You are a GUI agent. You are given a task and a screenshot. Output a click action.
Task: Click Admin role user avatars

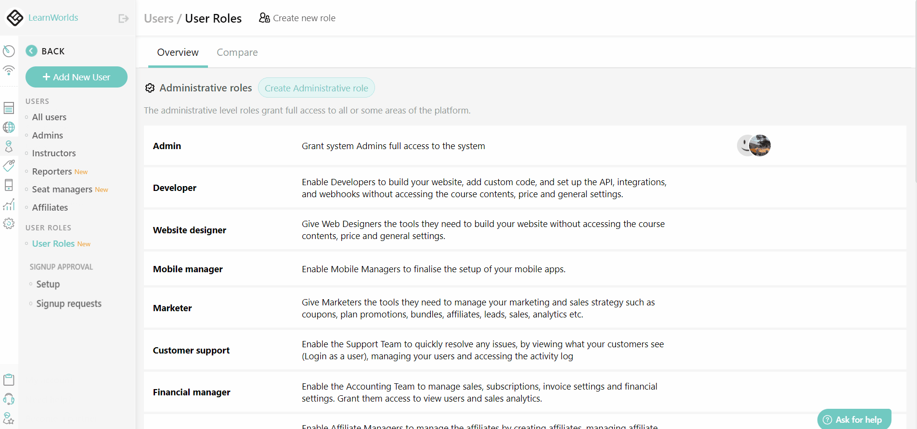pos(754,145)
